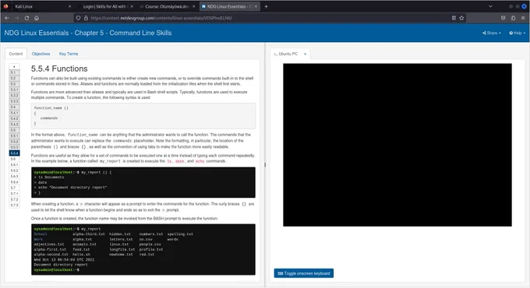Reload the current page
Viewport: 530px width, 288px height.
26,18
